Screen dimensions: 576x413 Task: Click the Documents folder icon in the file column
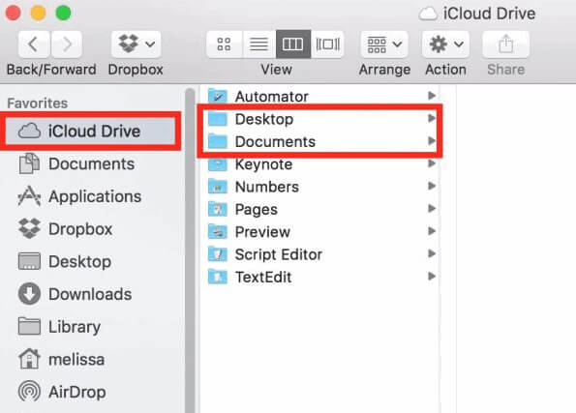(x=218, y=141)
